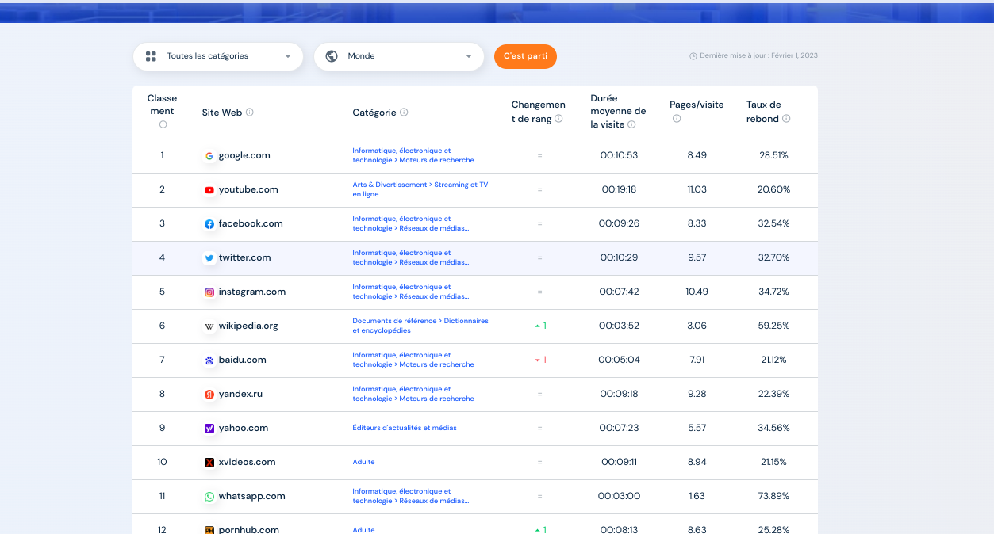Click the info icon next to Site Web

(249, 113)
